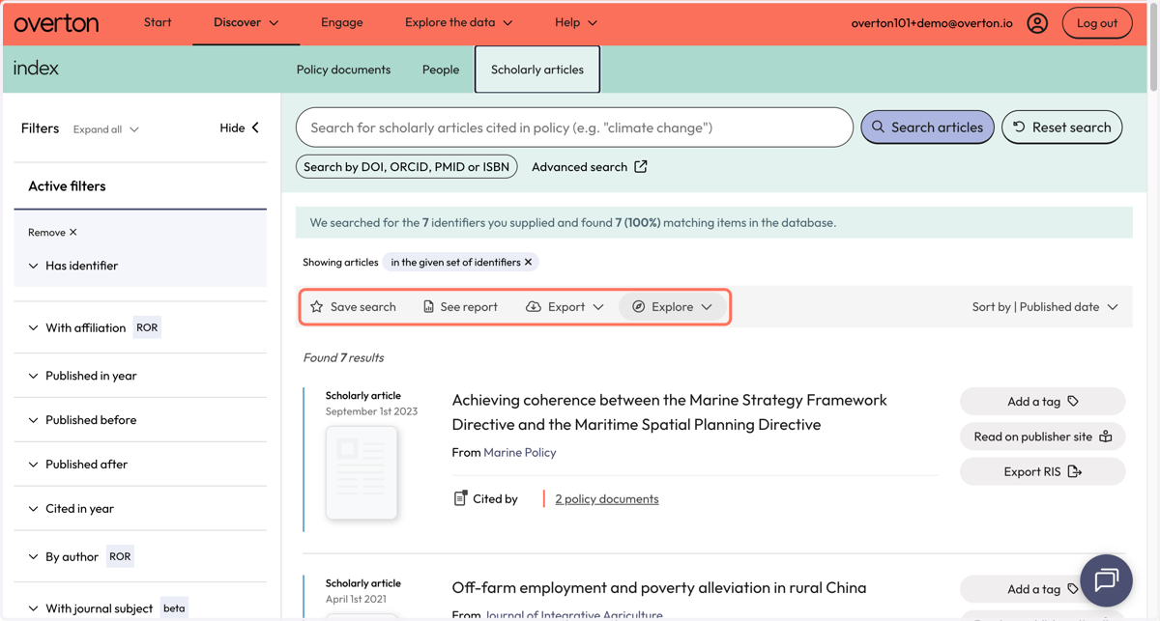This screenshot has width=1160, height=621.
Task: Click the 'September 1st 2023' date text
Action: pos(371,410)
